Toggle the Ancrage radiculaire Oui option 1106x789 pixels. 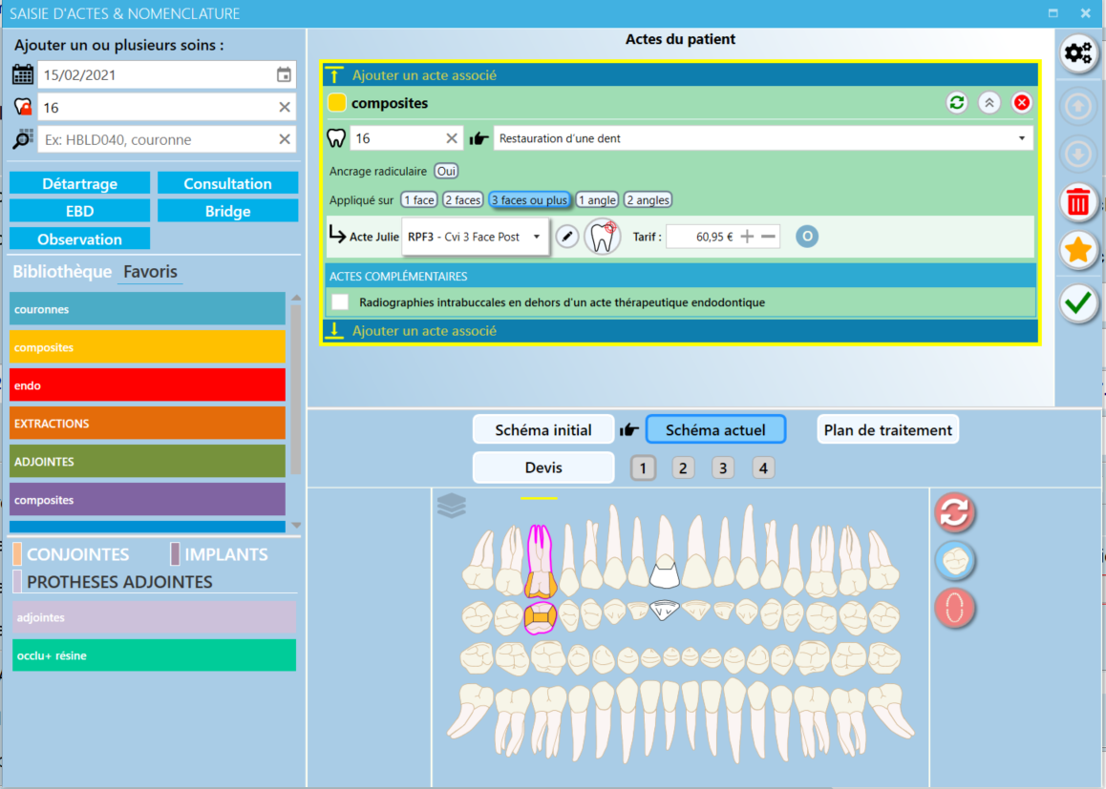[x=446, y=171]
